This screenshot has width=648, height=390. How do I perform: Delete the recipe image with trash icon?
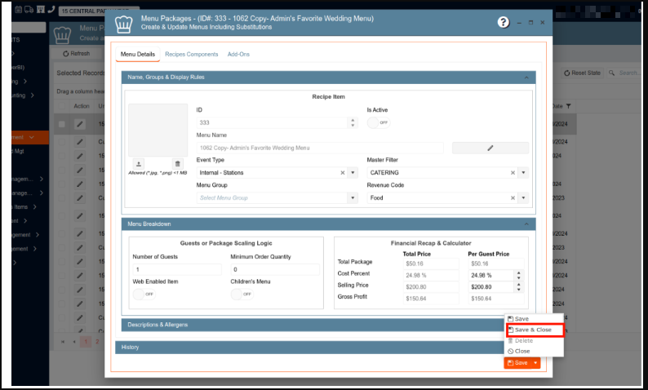[178, 164]
